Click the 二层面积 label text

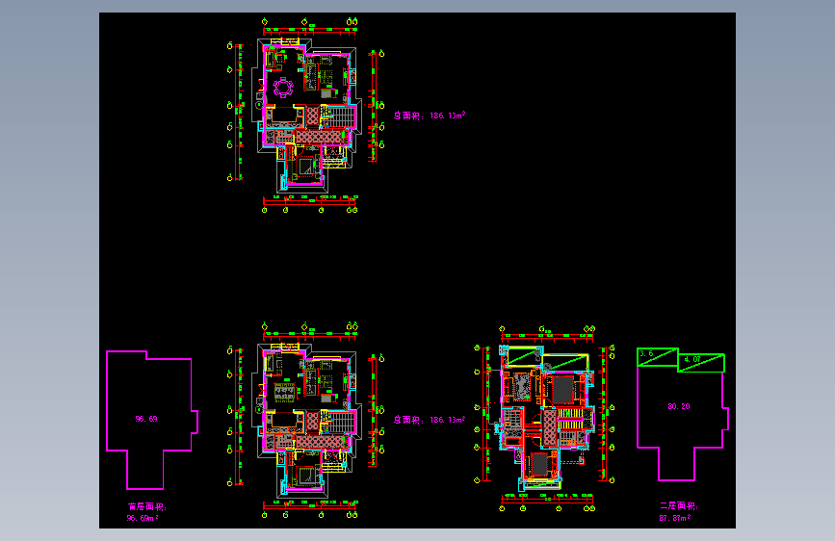[x=679, y=505]
